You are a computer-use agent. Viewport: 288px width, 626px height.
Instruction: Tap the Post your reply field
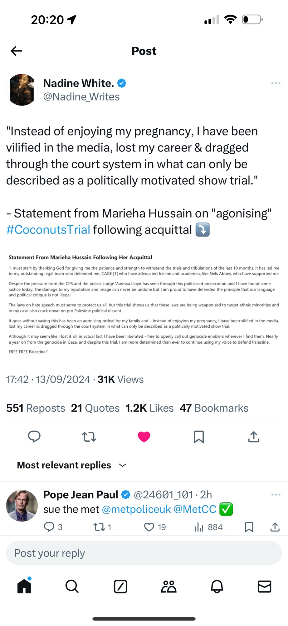[x=144, y=553]
